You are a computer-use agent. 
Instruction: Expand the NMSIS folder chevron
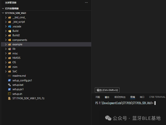tap(6, 58)
